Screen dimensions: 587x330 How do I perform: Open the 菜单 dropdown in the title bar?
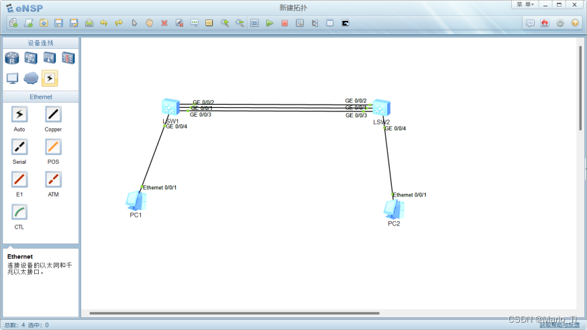pyautogui.click(x=525, y=5)
